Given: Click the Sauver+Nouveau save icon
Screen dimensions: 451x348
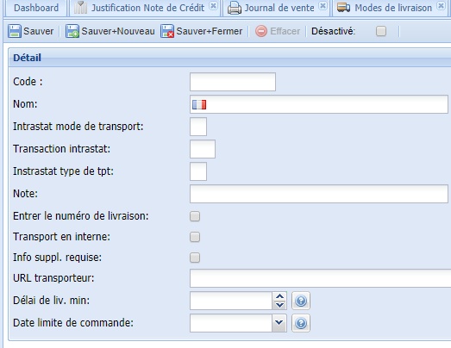Looking at the screenshot, I should [72, 31].
